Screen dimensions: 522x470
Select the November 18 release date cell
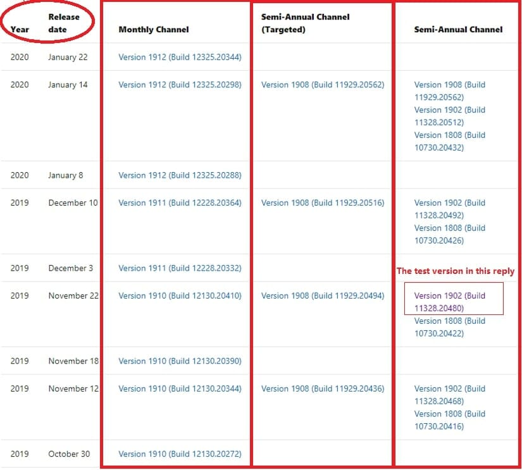(73, 361)
